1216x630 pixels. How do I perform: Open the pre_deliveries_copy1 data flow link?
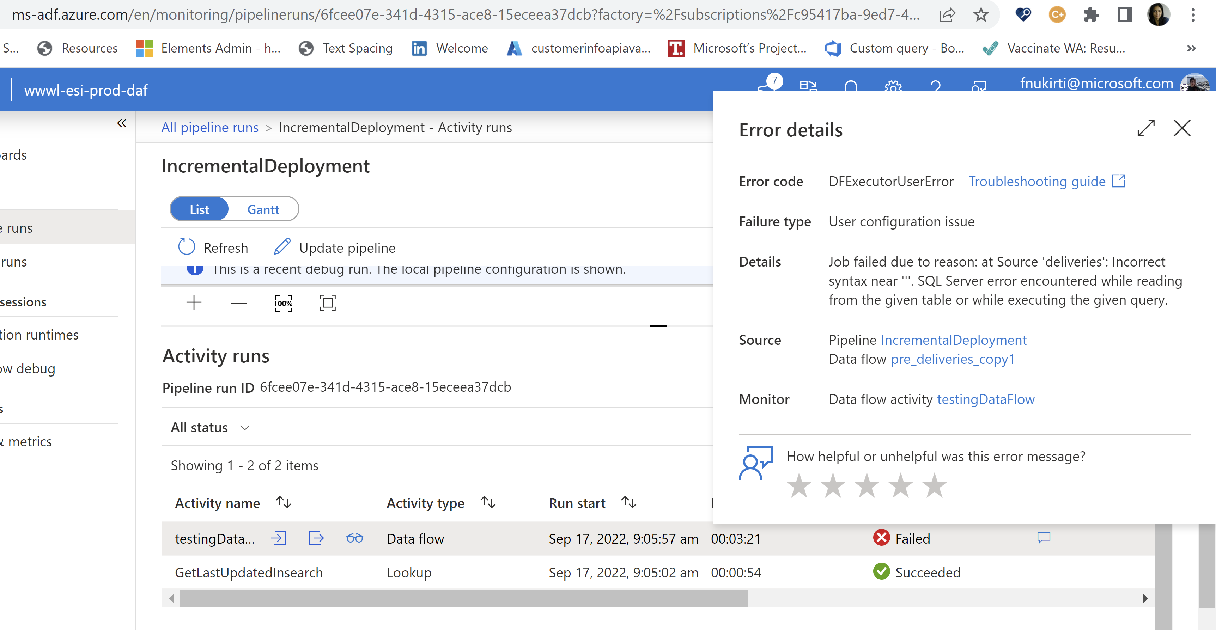952,359
